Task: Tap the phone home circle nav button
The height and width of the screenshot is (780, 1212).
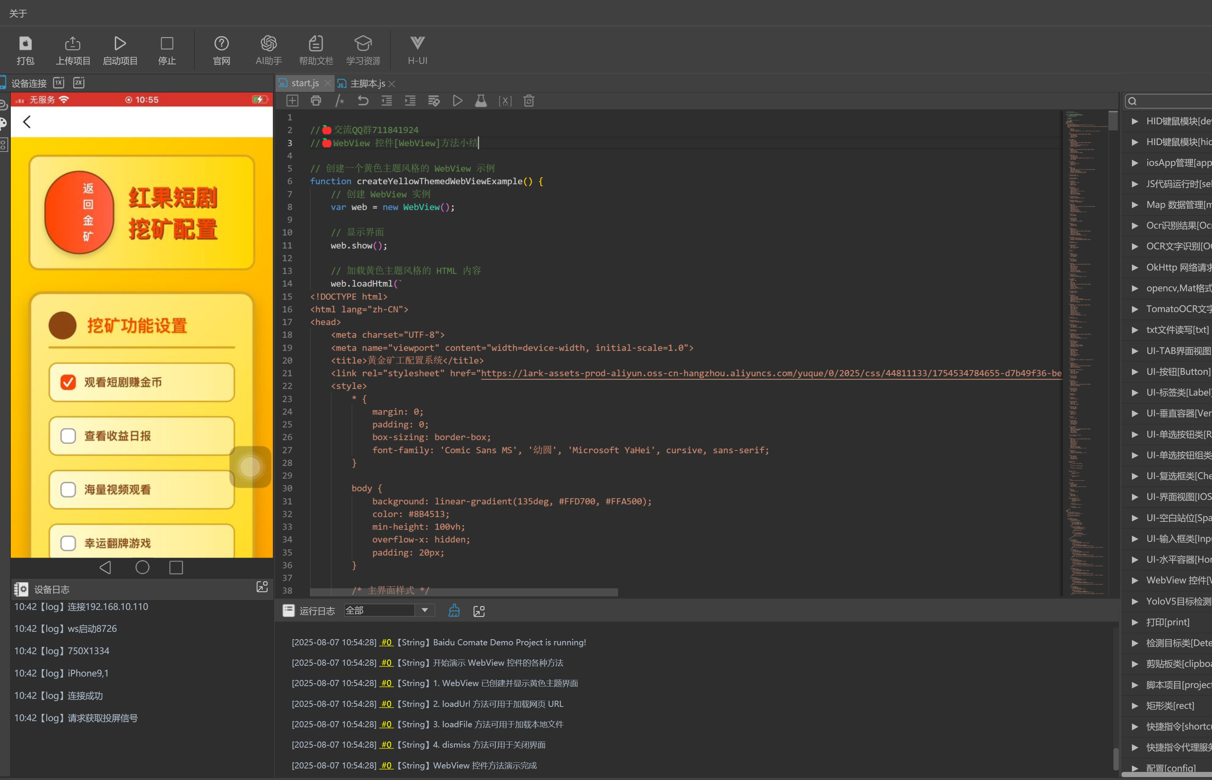Action: pos(142,567)
